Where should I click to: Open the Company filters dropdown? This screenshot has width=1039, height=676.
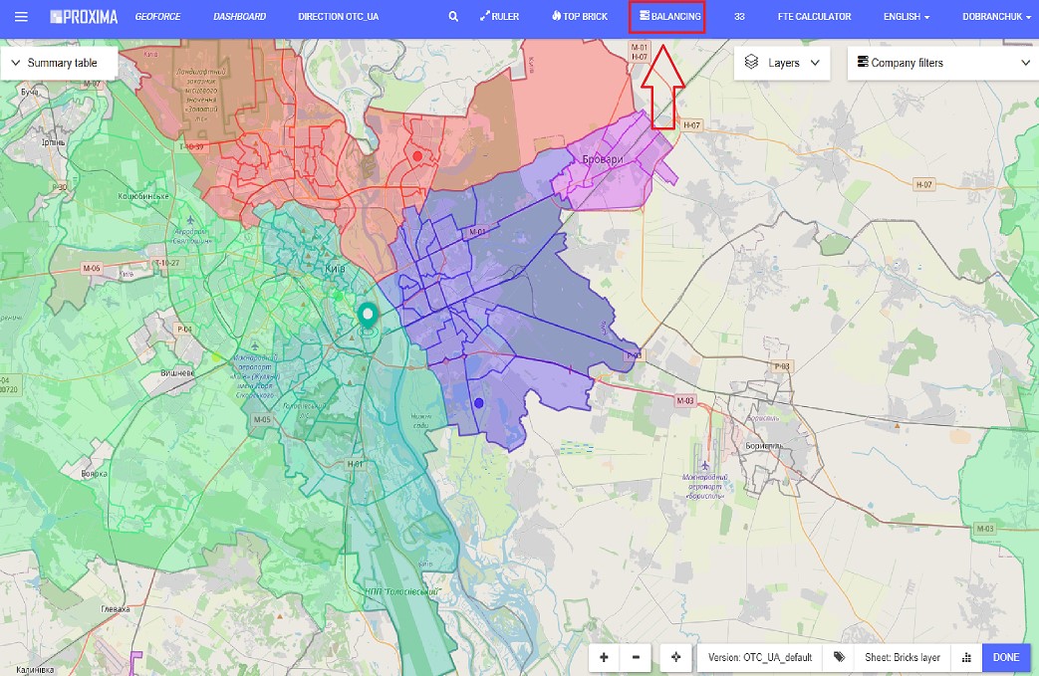[x=941, y=62]
